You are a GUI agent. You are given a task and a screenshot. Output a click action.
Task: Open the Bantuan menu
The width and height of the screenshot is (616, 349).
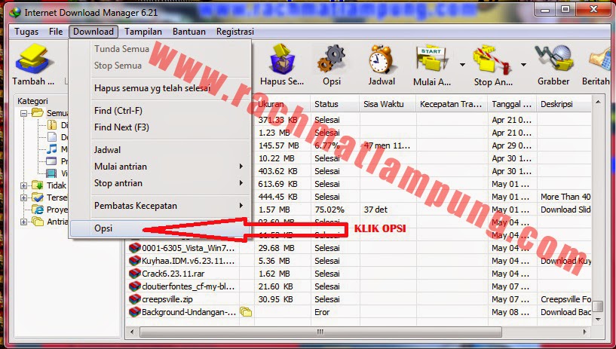189,32
